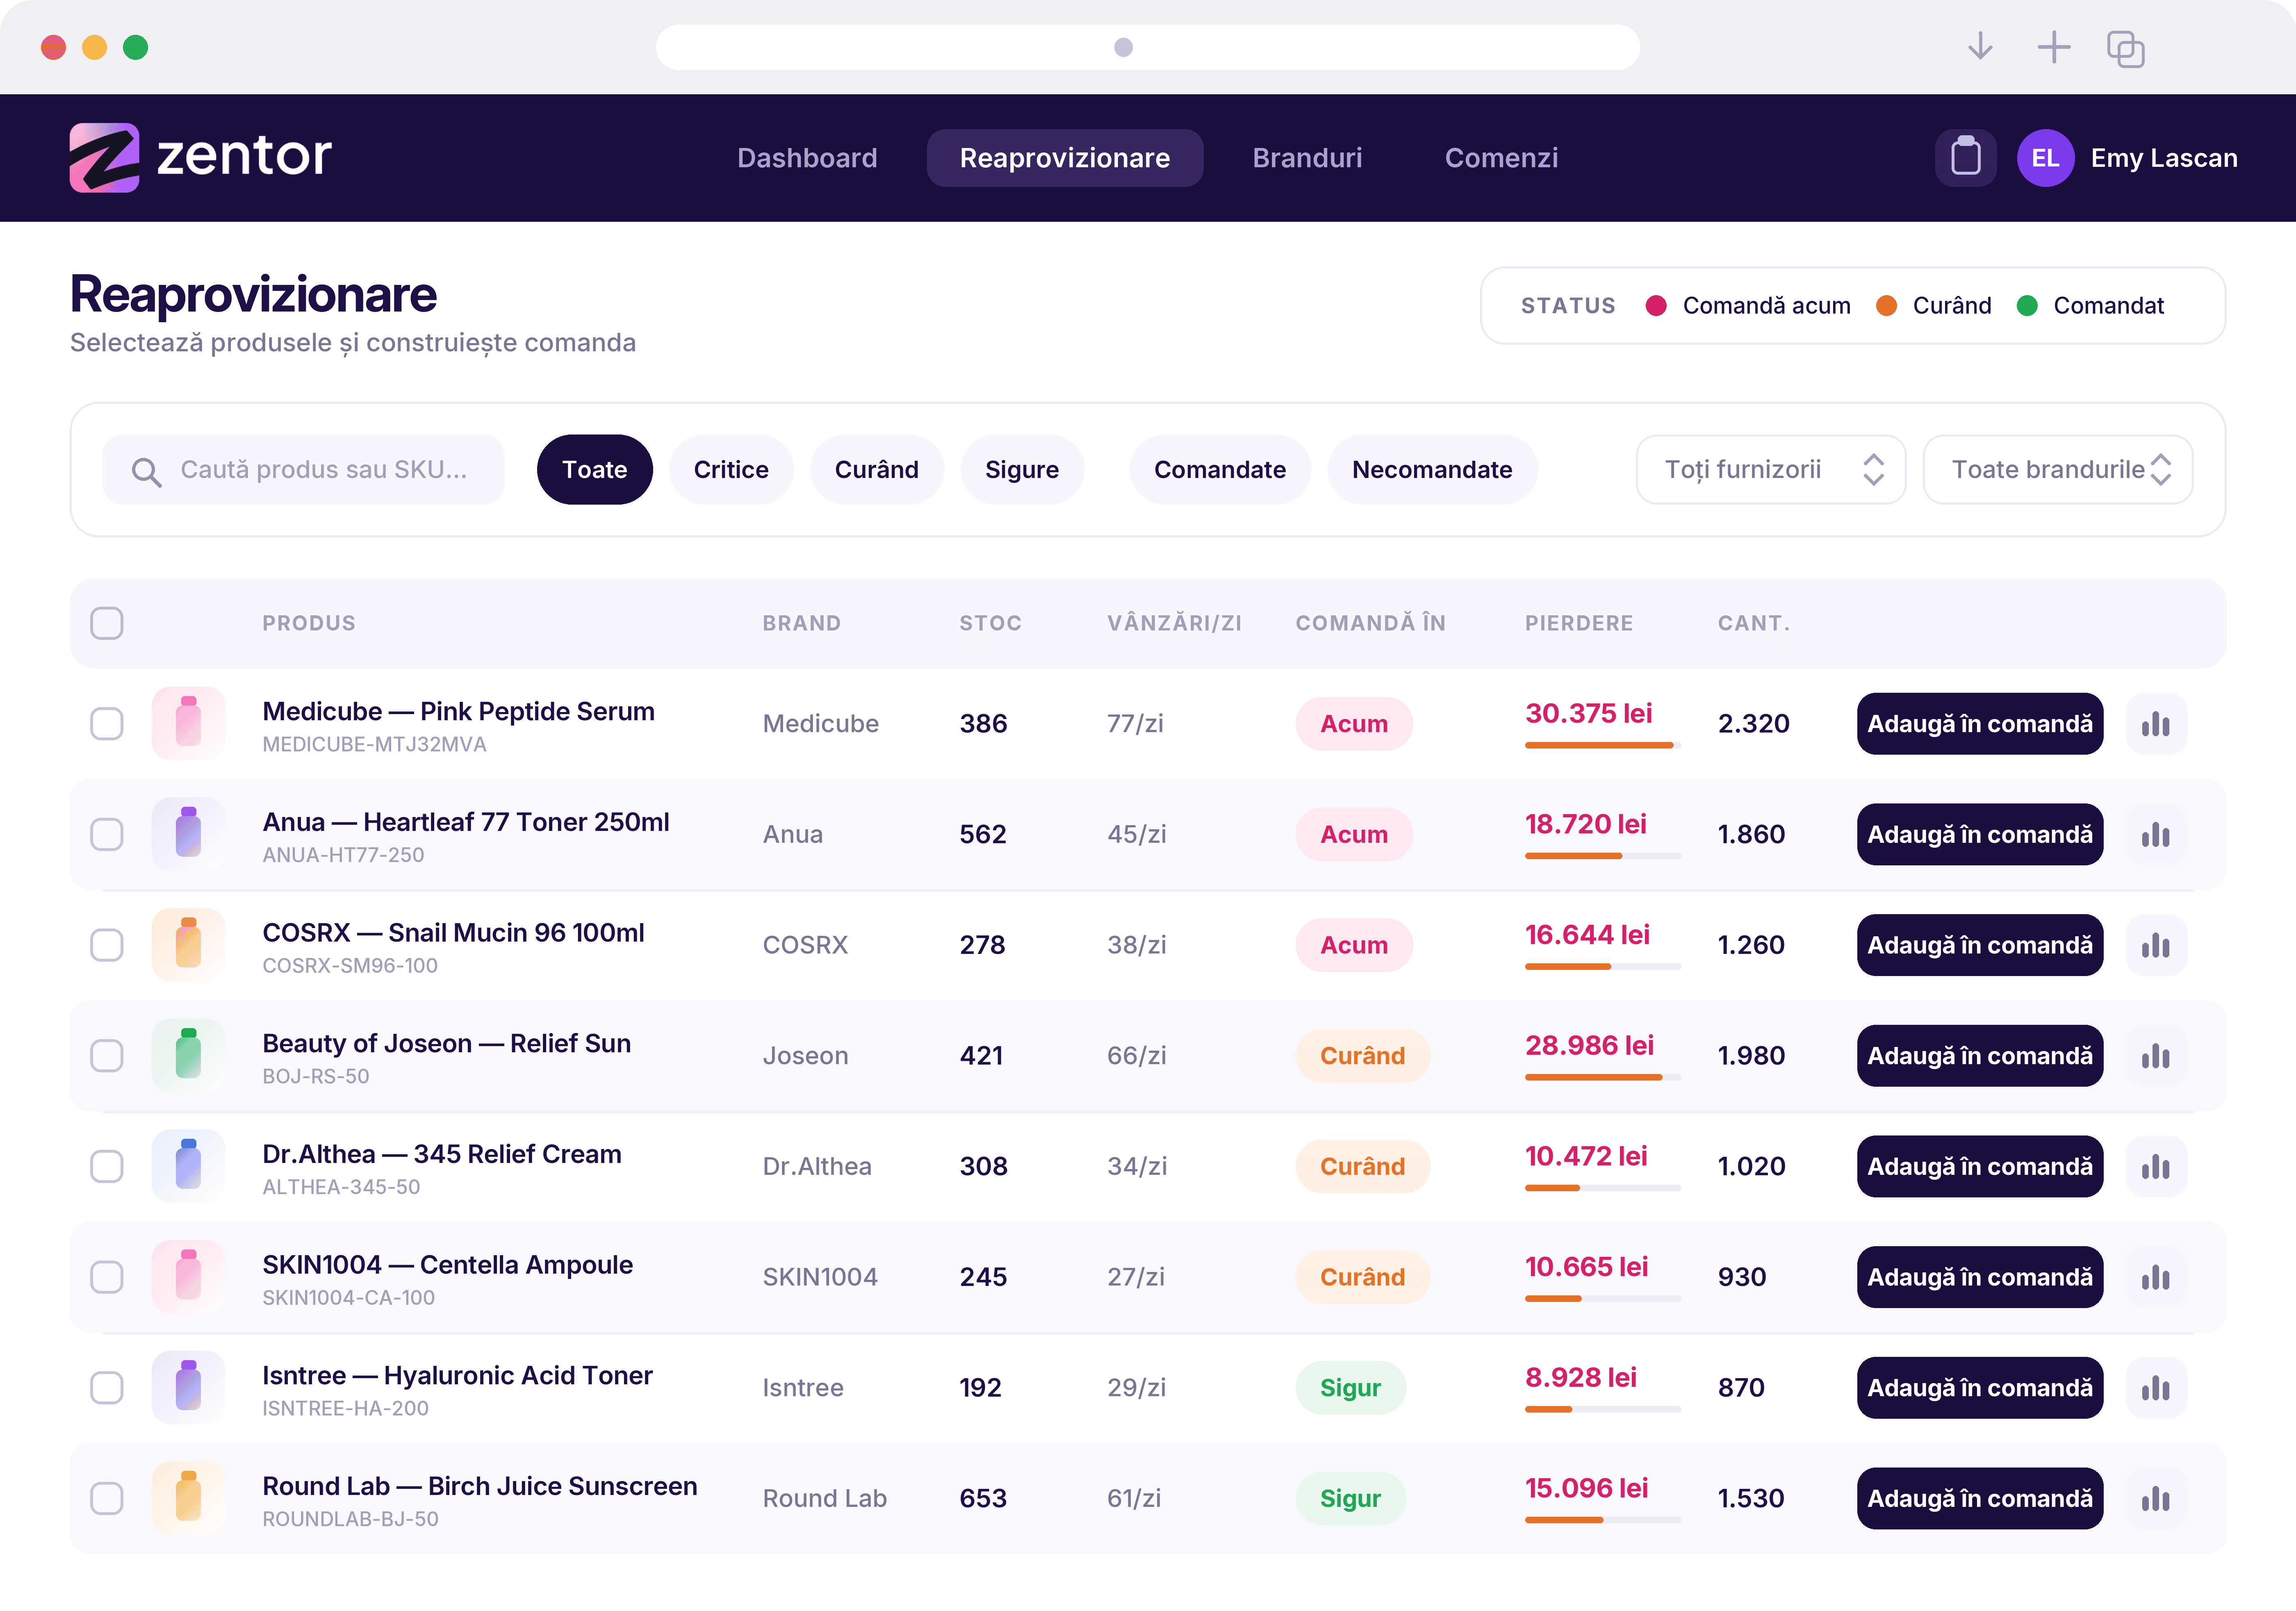2296x1611 pixels.
Task: Toggle the select-all checkbox in table header
Action: (107, 623)
